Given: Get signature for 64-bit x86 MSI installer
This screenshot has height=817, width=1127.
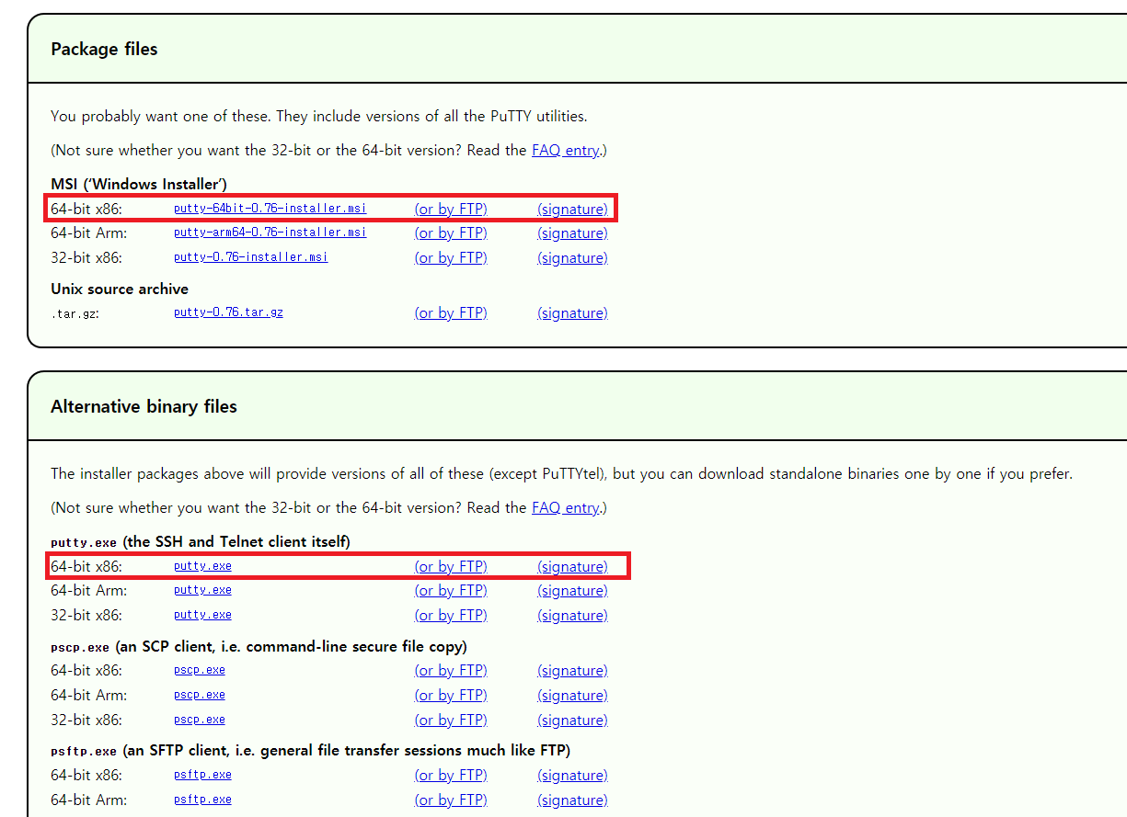Looking at the screenshot, I should click(572, 209).
